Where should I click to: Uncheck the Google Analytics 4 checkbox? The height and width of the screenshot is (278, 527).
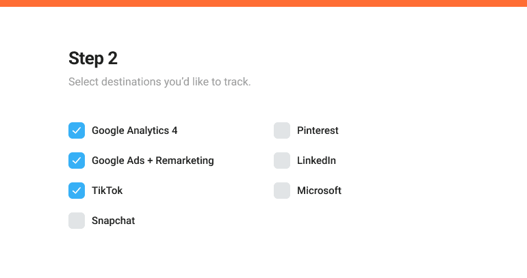(77, 130)
